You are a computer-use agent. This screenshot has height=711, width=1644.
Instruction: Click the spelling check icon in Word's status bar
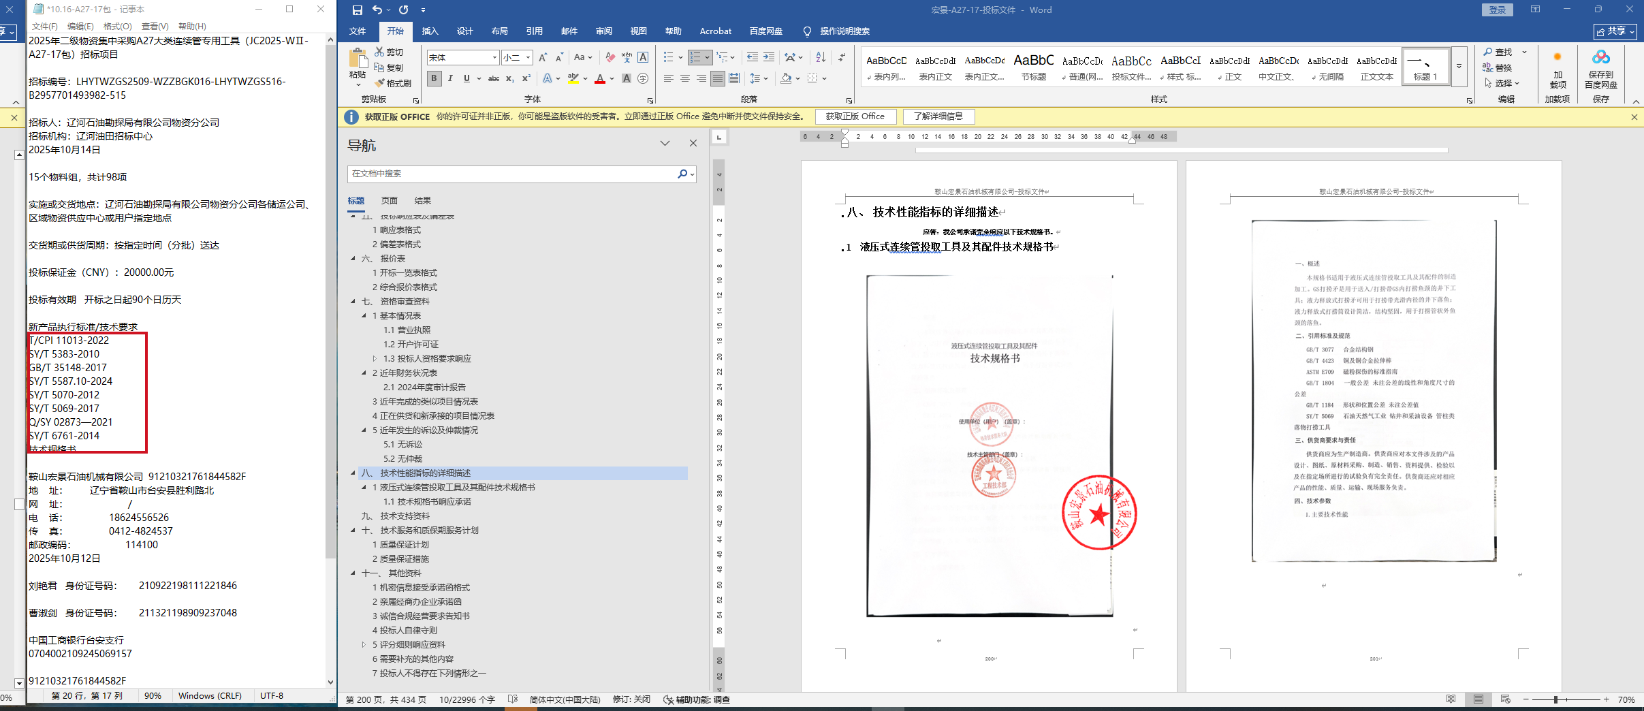[x=513, y=699]
